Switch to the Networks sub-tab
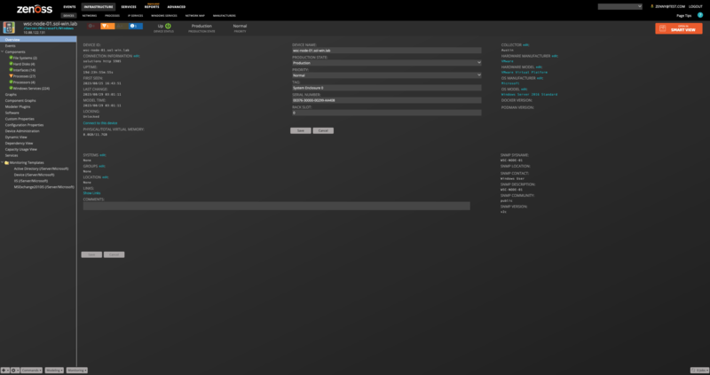 click(x=90, y=15)
